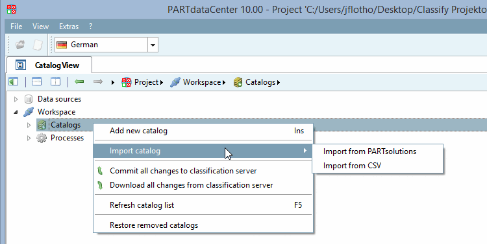Open the German language dropdown
The image size is (487, 244).
pos(153,45)
